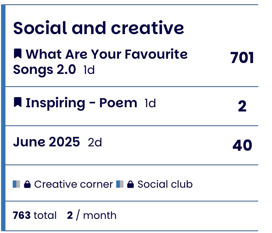Click the 40 replies count for June 2025

click(242, 145)
